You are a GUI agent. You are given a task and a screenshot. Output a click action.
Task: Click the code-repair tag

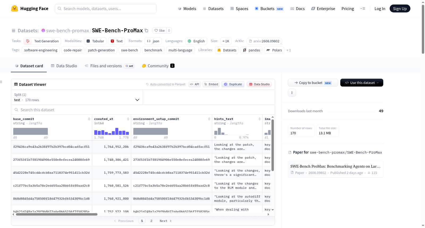pyautogui.click(x=73, y=50)
